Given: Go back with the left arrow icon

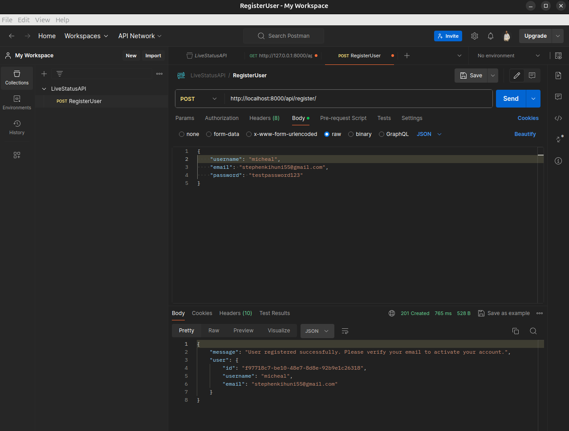Looking at the screenshot, I should (12, 36).
